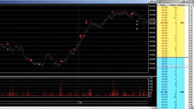Select bid price 69 918 with volume 105
This screenshot has width=194, height=109.
(x=171, y=97)
